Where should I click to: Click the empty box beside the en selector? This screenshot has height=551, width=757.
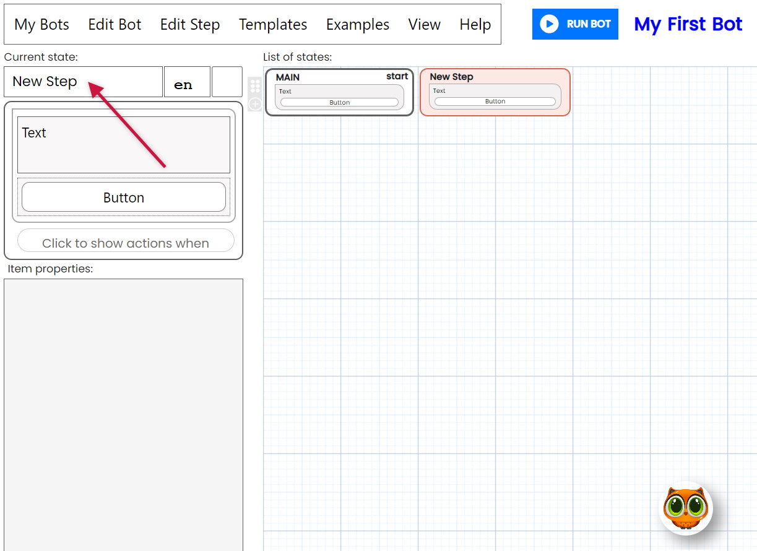tap(227, 82)
